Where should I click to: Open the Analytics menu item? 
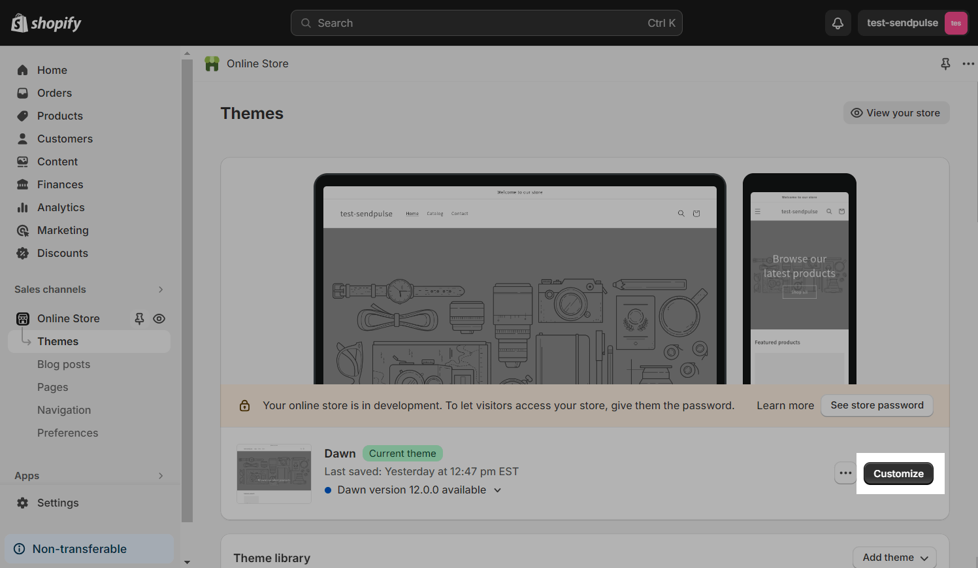61,207
